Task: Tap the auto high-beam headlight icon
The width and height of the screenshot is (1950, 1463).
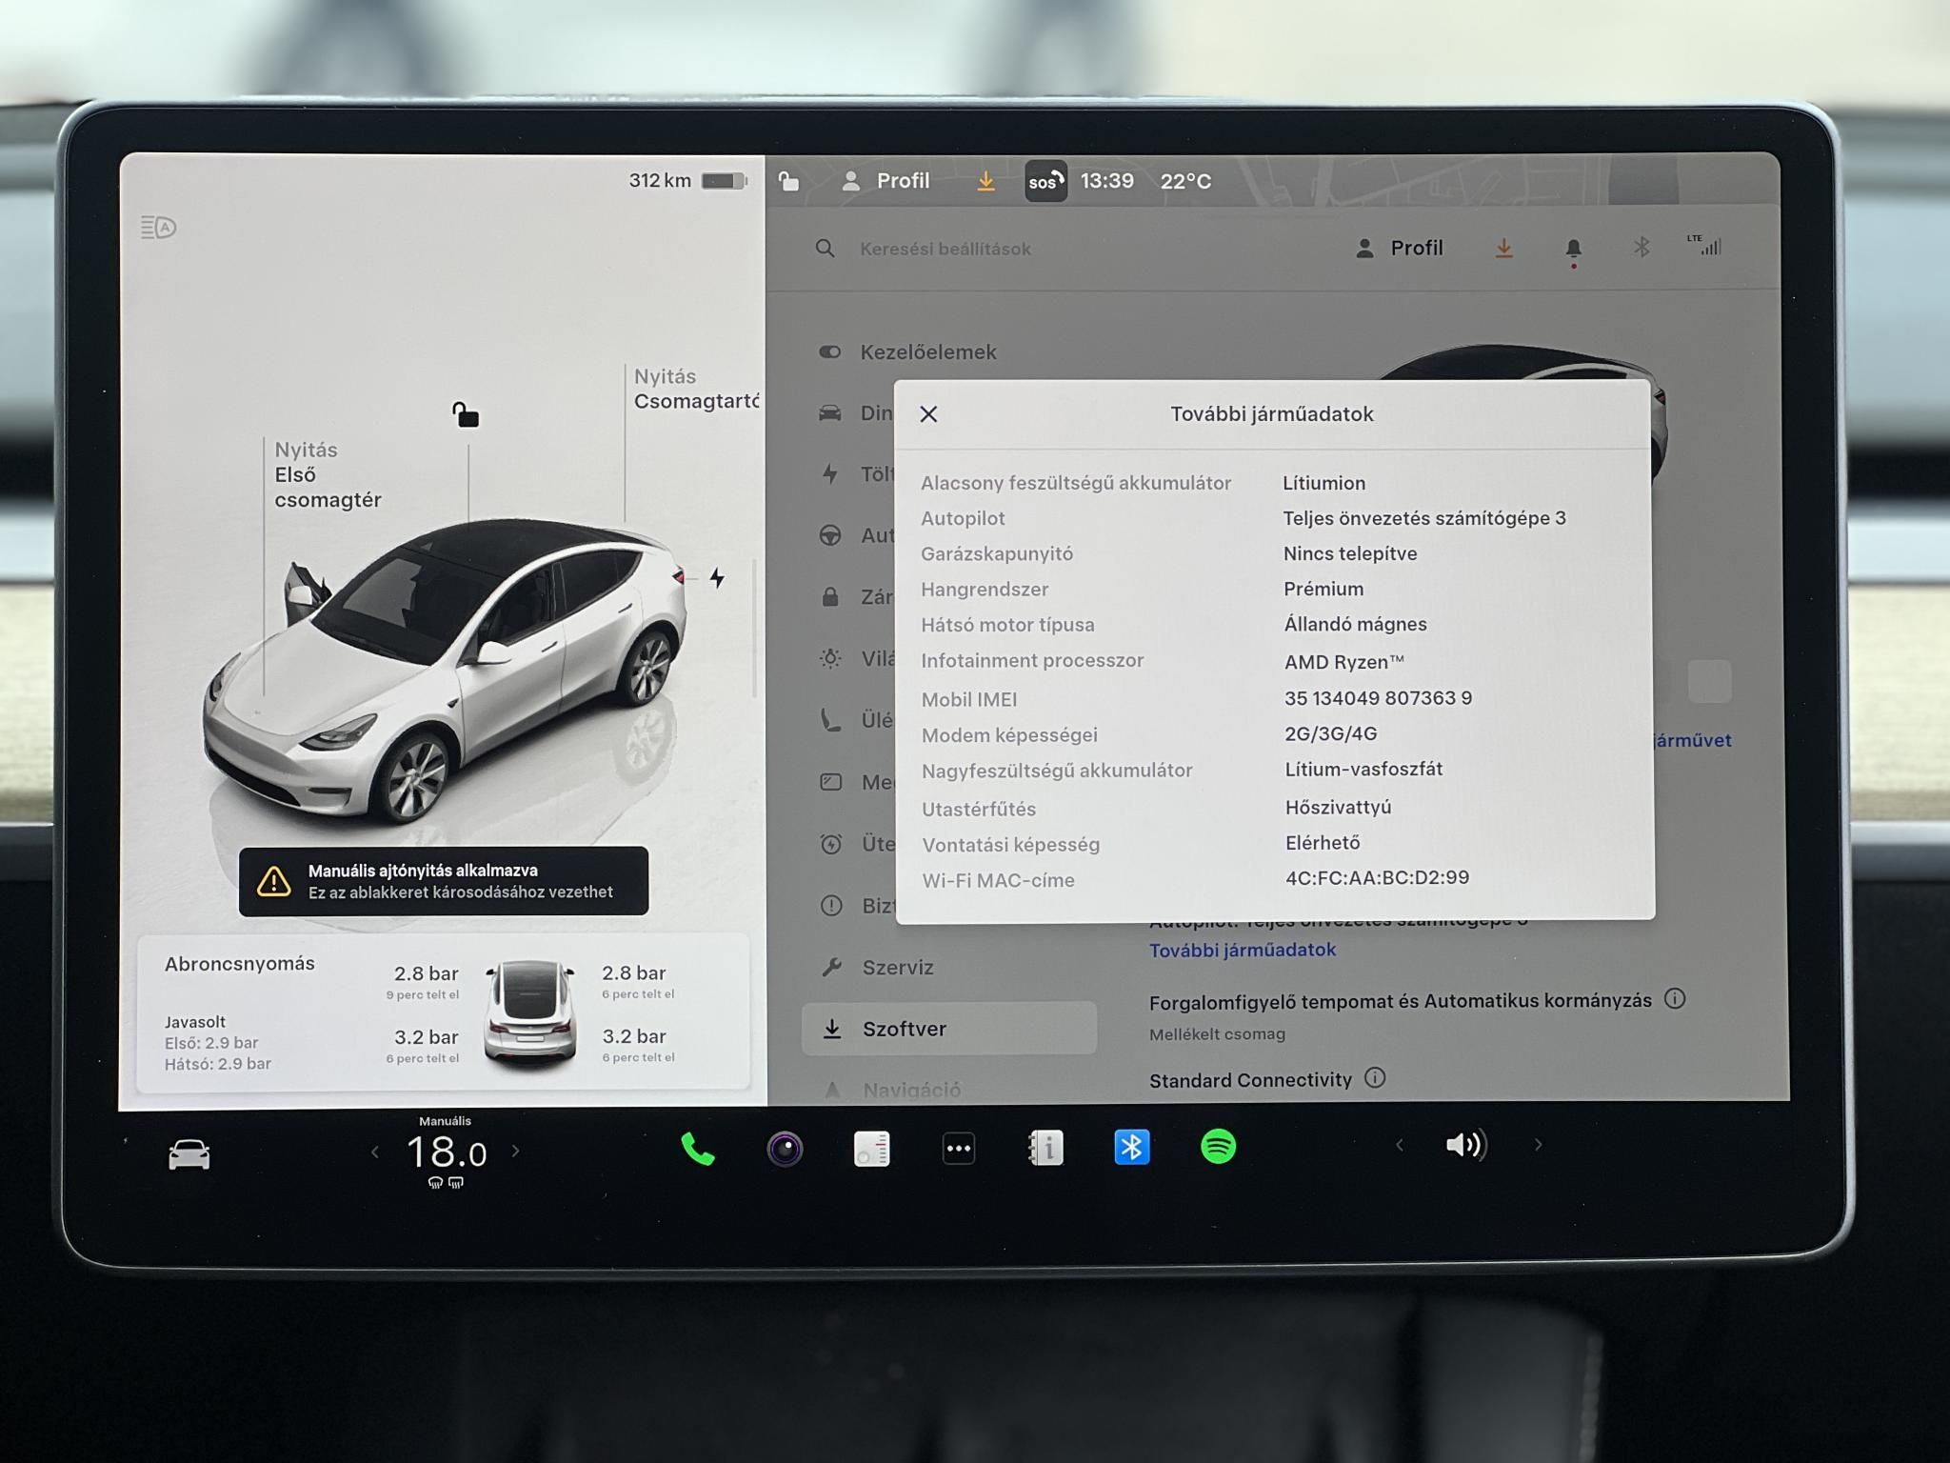Action: (158, 228)
